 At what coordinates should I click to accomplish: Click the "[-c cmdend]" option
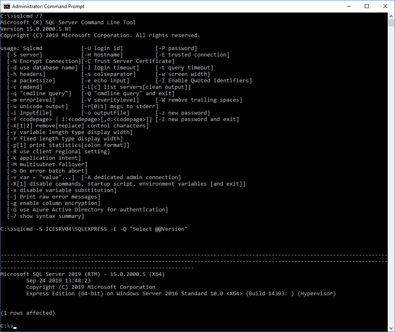click(25, 87)
